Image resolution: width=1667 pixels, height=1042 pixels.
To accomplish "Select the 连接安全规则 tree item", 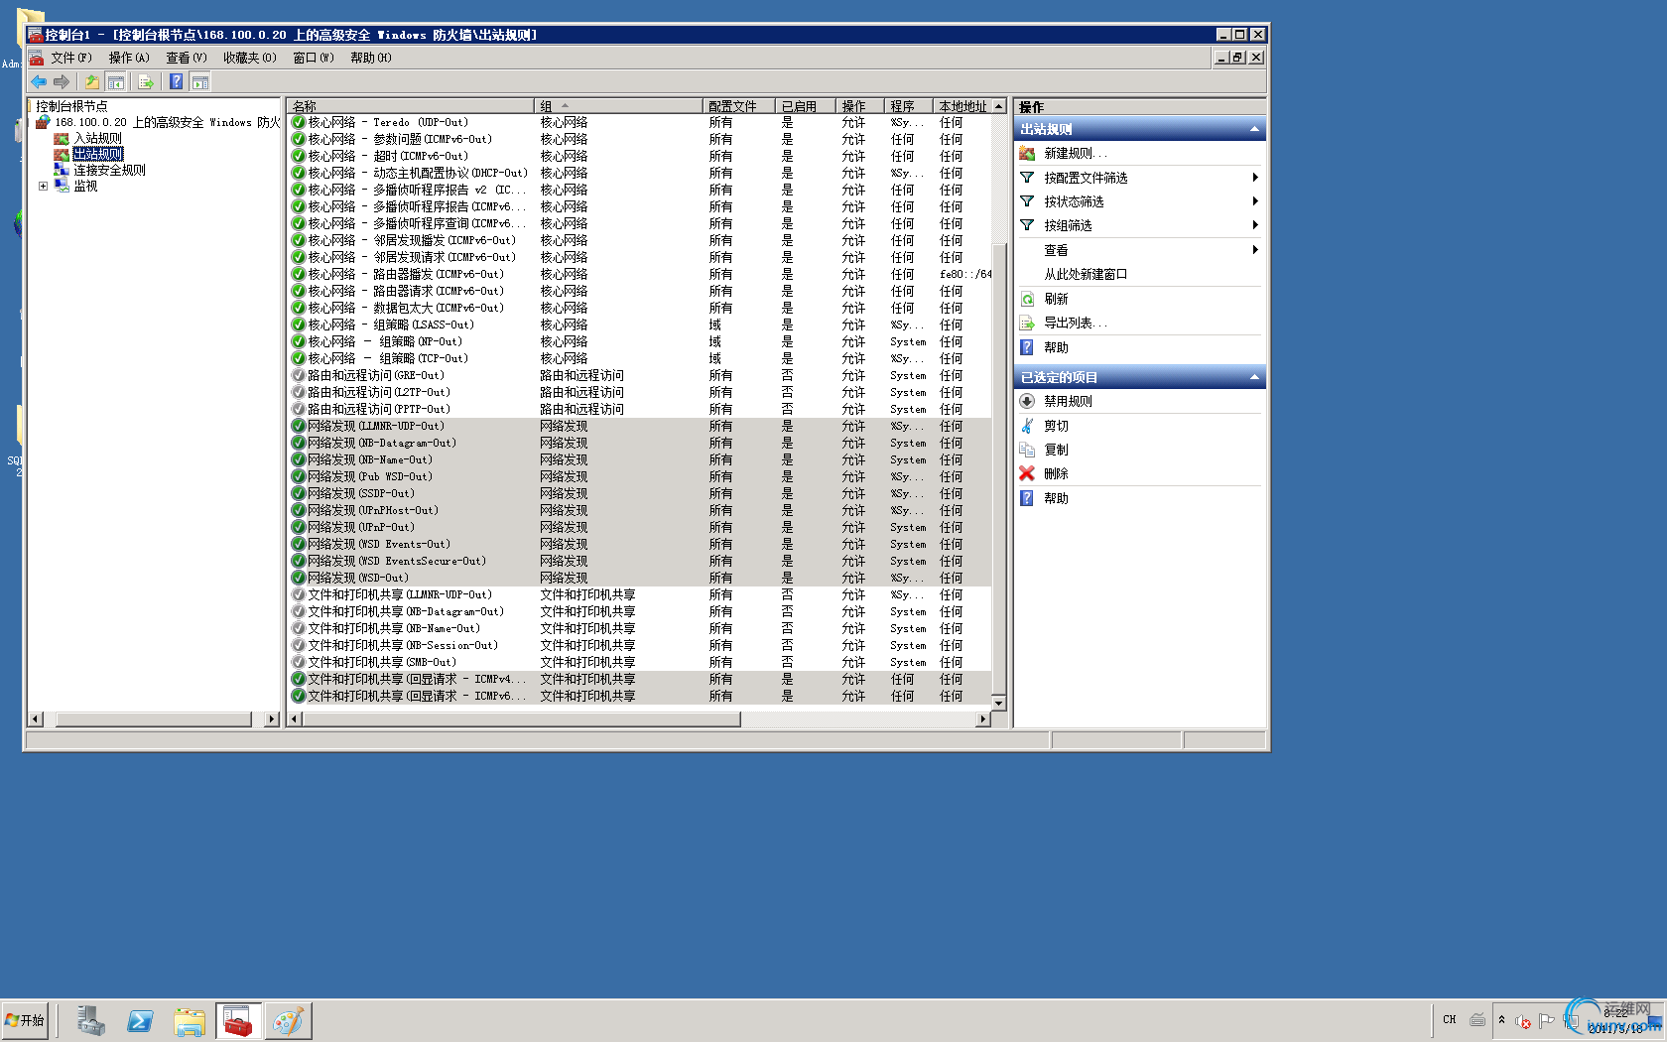I will [x=109, y=170].
